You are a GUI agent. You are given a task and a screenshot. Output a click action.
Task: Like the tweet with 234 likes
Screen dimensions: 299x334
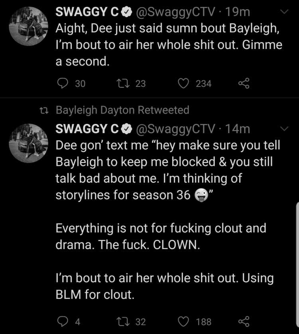point(183,83)
